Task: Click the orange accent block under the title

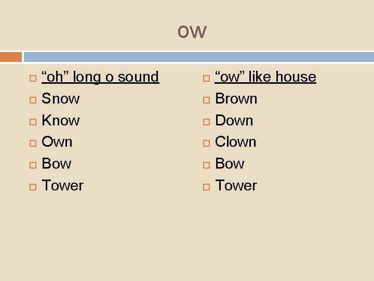Action: [x=11, y=57]
